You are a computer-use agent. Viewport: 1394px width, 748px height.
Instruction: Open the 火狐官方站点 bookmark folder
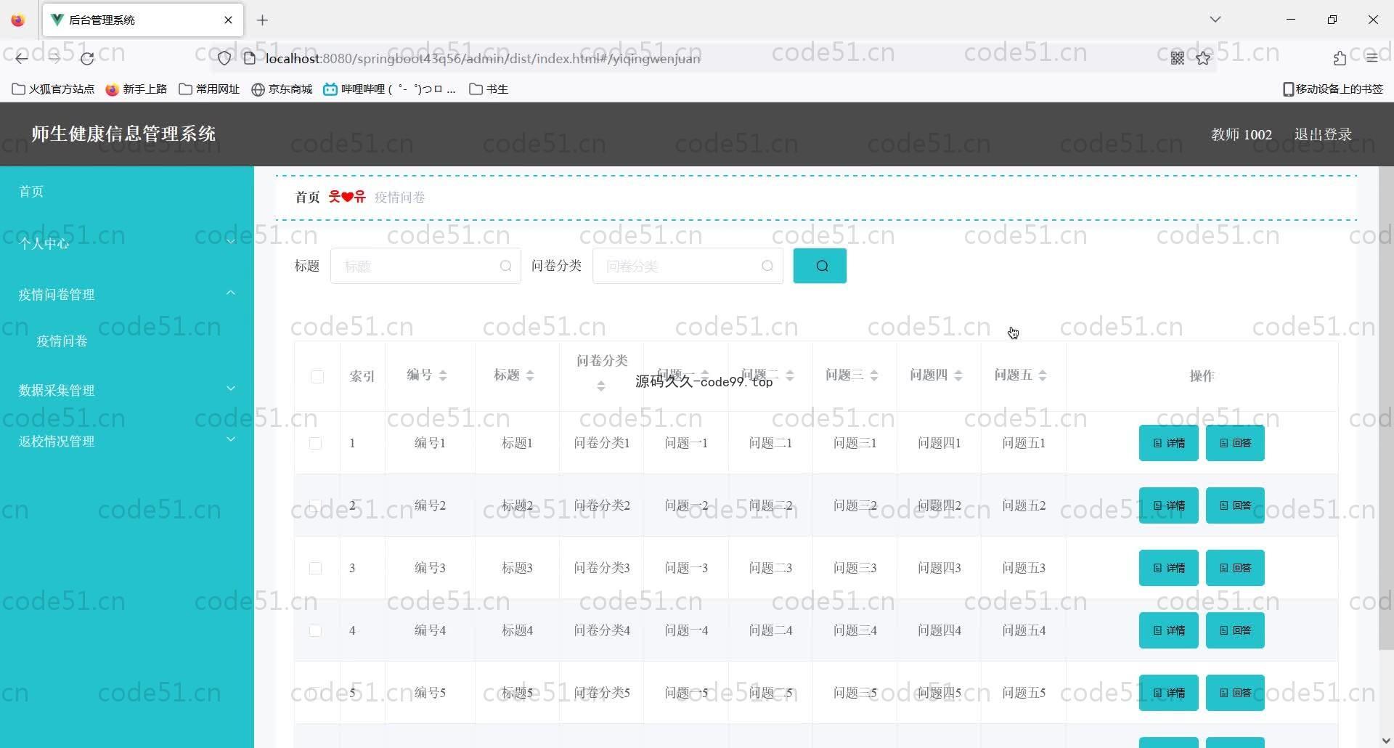[x=53, y=89]
